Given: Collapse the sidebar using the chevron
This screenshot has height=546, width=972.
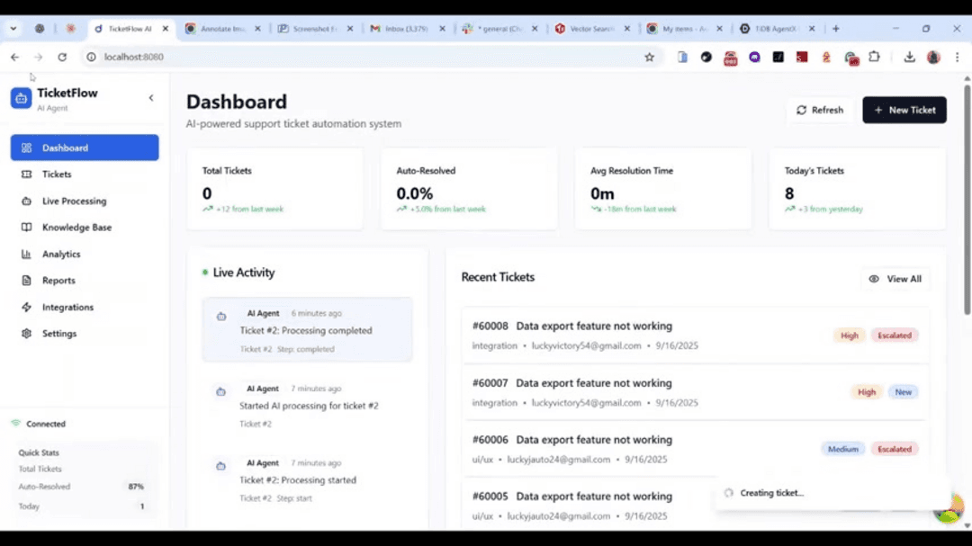Looking at the screenshot, I should (150, 99).
